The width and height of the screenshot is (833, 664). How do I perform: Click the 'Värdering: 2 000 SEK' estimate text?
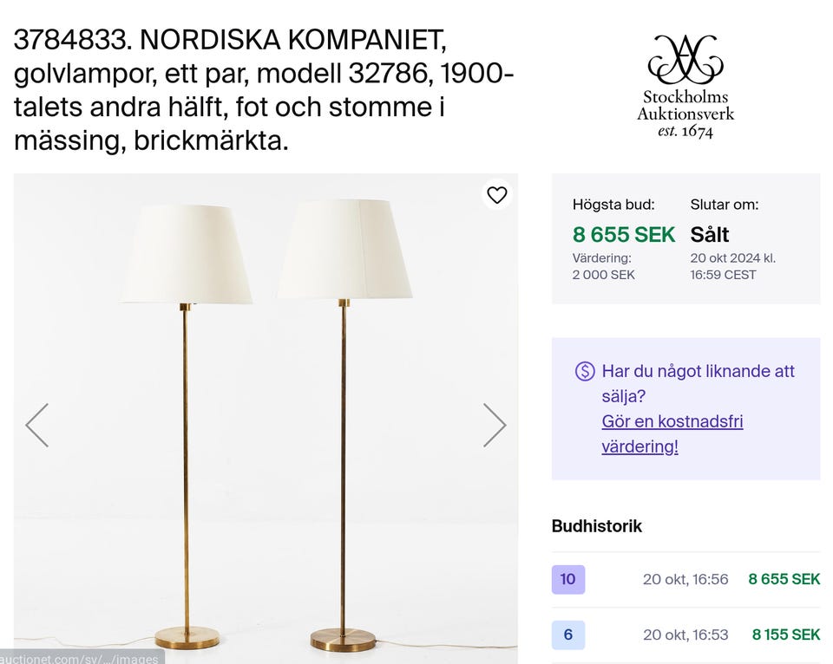[x=605, y=264]
